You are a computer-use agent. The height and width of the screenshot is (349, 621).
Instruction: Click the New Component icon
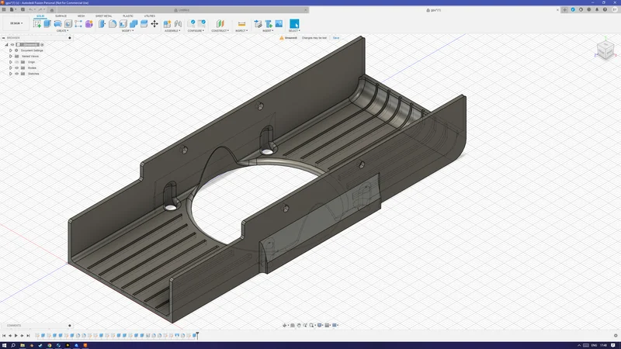(x=167, y=24)
